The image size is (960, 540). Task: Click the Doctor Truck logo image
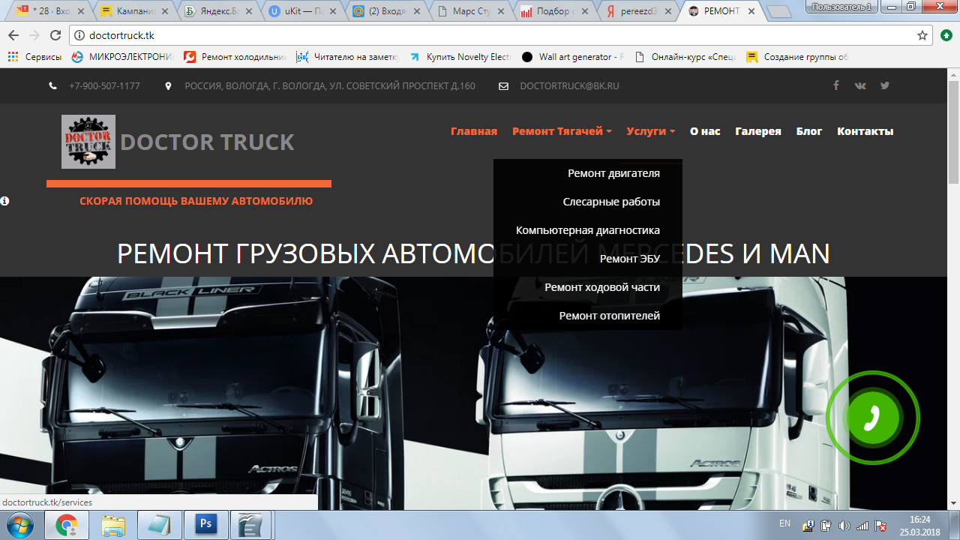point(88,142)
